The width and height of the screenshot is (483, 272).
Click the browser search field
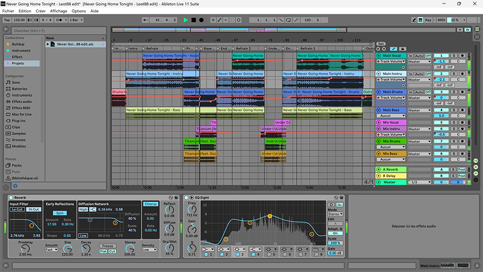57,30
